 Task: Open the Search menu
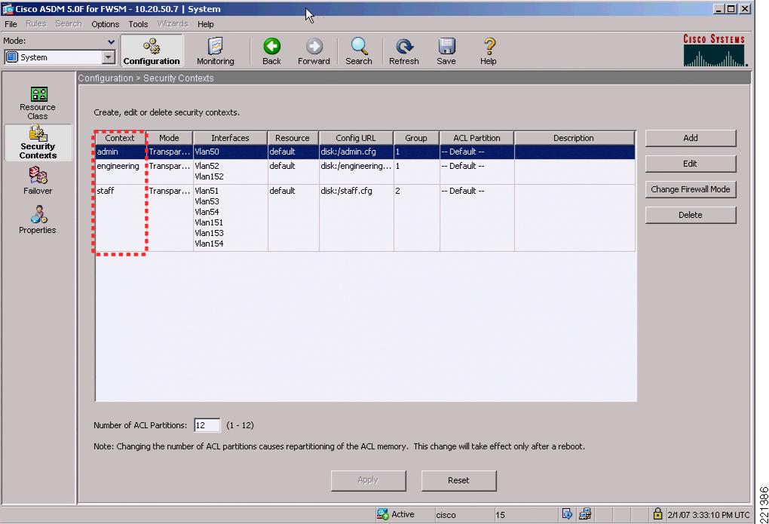(68, 24)
